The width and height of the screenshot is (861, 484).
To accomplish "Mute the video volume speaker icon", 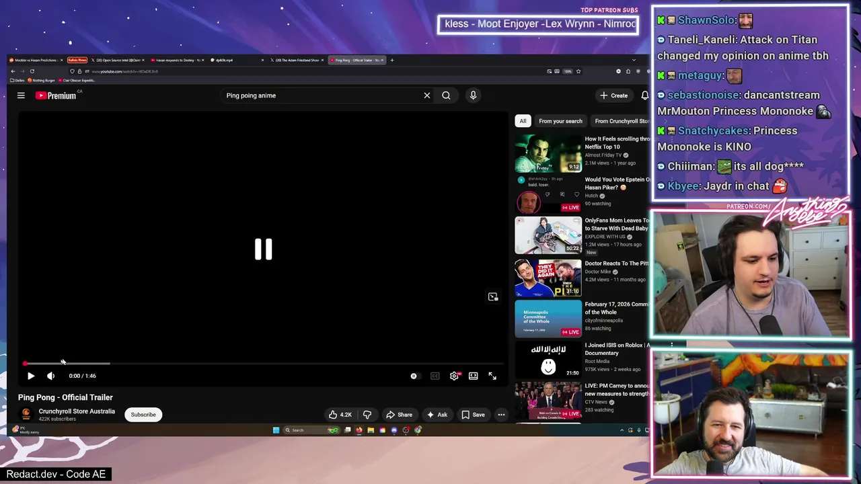I will point(50,376).
